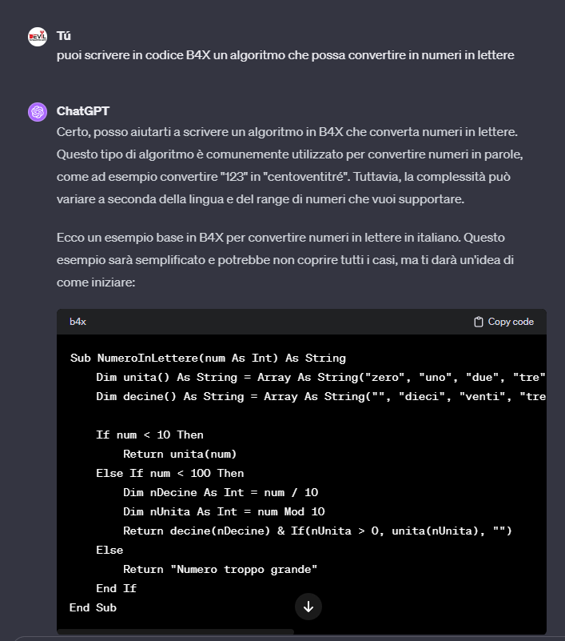Click the purple ChatGPT avatar icon
The height and width of the screenshot is (641, 565).
coord(38,111)
